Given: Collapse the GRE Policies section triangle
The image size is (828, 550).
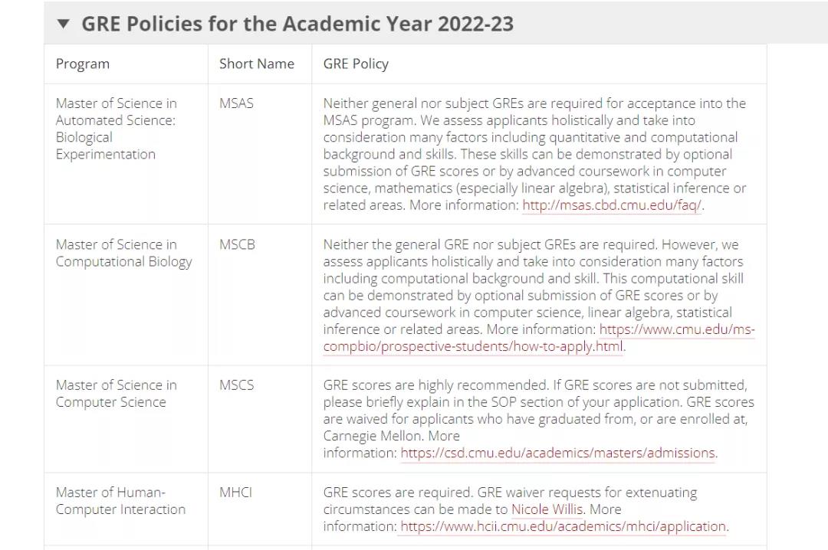Looking at the screenshot, I should pyautogui.click(x=64, y=24).
